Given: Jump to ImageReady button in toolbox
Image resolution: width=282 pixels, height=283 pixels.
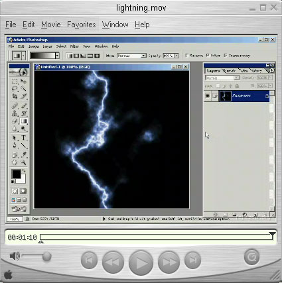Looking at the screenshot, I should (x=19, y=209).
